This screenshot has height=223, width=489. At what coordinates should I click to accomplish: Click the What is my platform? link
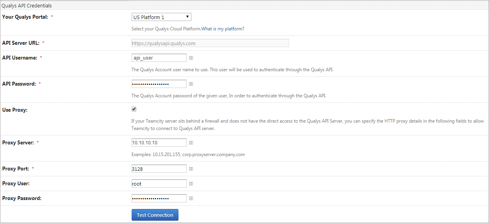click(223, 29)
